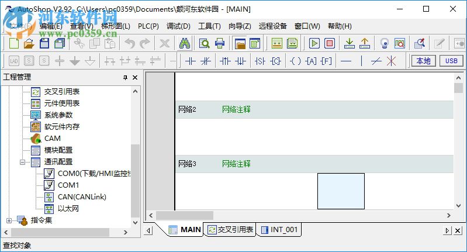Close the 工程管理 panel
467x252 pixels.
point(135,77)
